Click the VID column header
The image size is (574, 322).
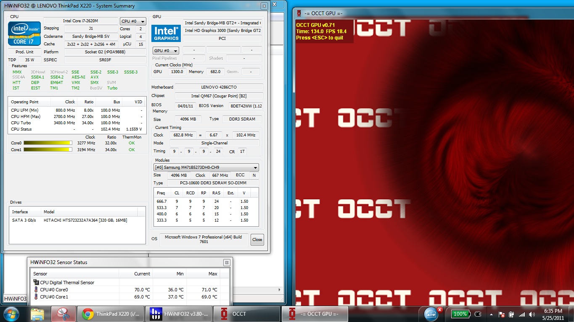(134, 102)
